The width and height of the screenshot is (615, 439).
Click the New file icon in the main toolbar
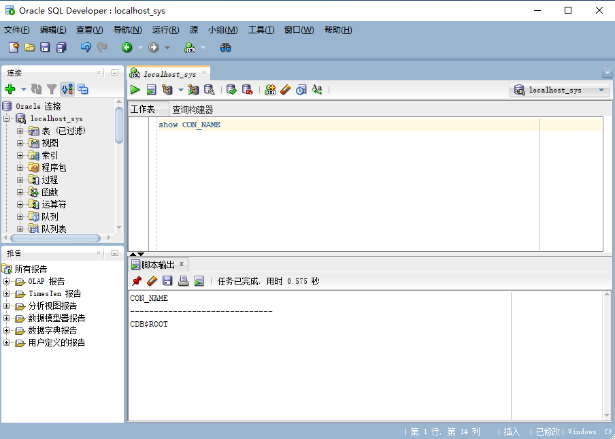[14, 48]
